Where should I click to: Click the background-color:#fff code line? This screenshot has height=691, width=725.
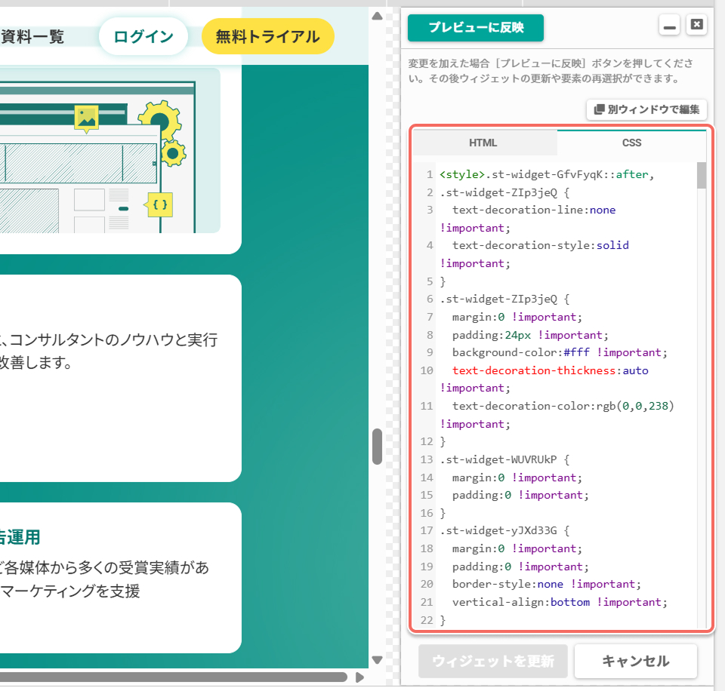(x=560, y=352)
